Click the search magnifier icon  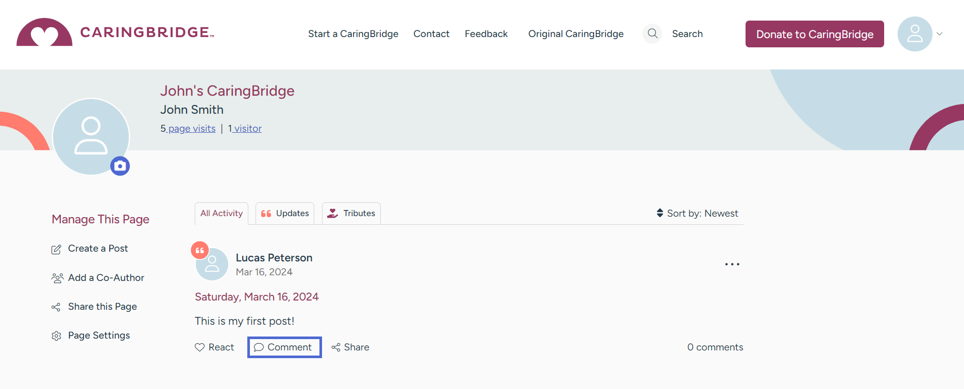(x=652, y=33)
